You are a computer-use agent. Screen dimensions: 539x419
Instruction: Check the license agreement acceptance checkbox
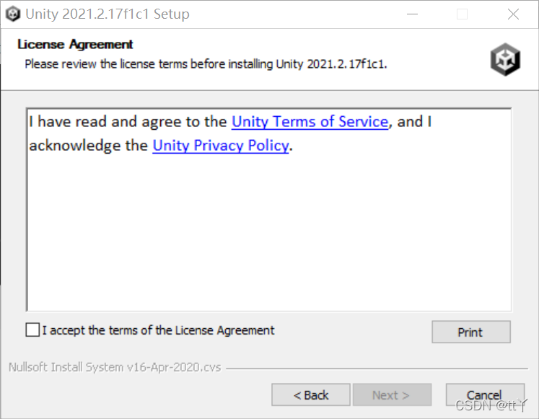click(x=32, y=330)
